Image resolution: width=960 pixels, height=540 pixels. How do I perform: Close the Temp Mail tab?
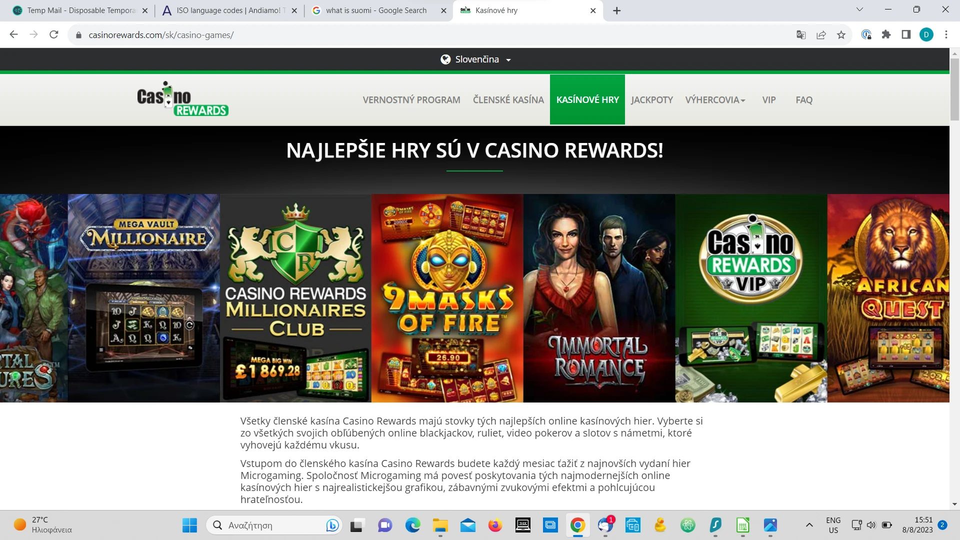[x=145, y=10]
